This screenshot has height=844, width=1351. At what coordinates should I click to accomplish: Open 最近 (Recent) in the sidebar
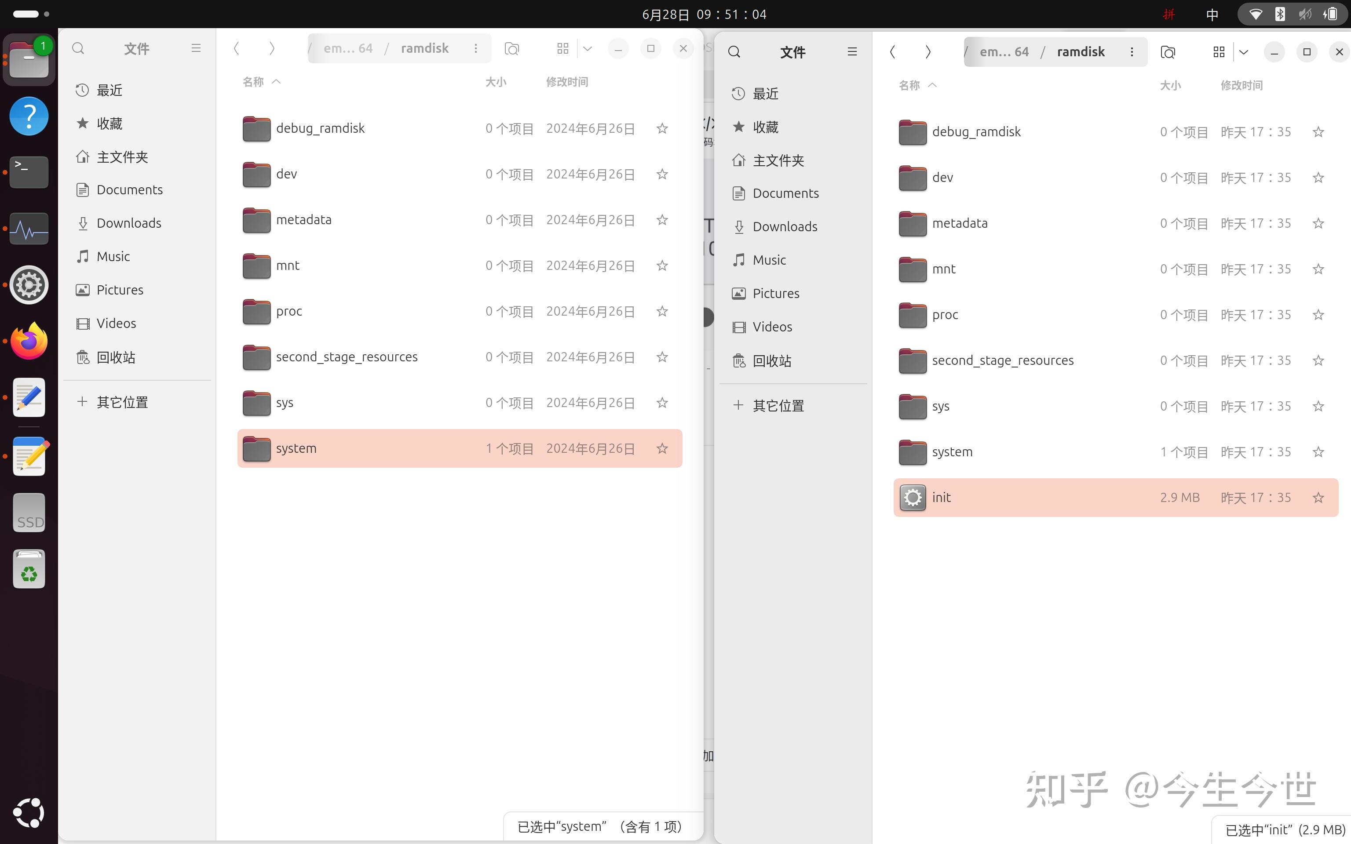[109, 90]
